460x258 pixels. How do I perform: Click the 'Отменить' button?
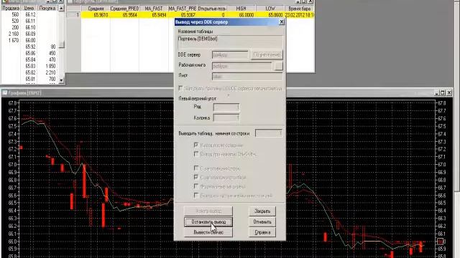point(262,221)
